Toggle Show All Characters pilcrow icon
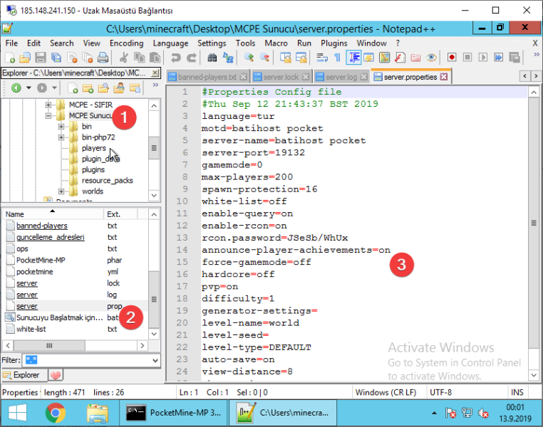Viewport: 543px width, 427px height. [337, 58]
